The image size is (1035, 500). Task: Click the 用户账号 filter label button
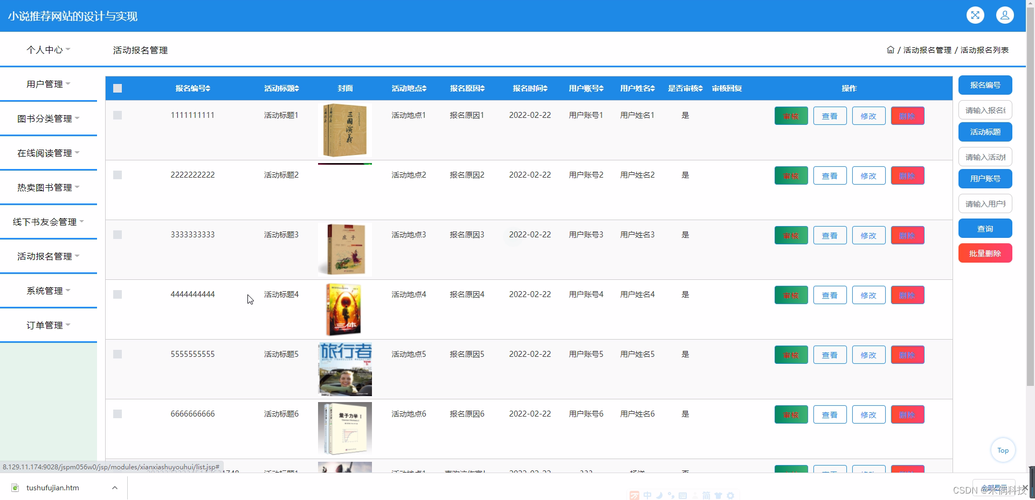tap(985, 179)
